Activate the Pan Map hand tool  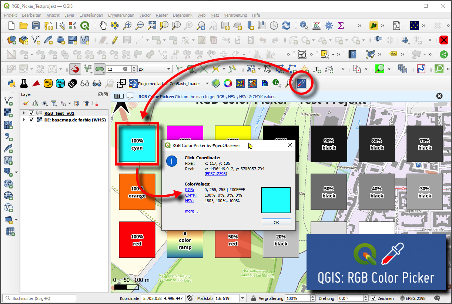[x=103, y=26]
